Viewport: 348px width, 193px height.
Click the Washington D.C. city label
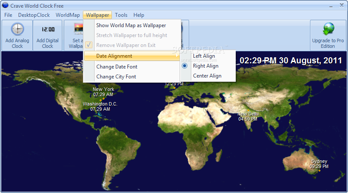point(100,104)
